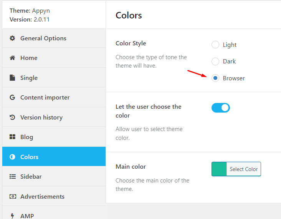Toggle the let user choose color switch
Viewport: 281px width, 219px height.
tap(221, 108)
